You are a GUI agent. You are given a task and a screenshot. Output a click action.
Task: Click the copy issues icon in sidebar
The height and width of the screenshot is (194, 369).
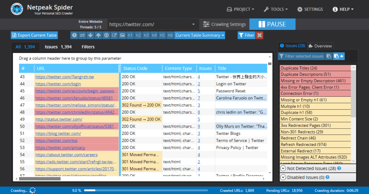tap(329, 56)
